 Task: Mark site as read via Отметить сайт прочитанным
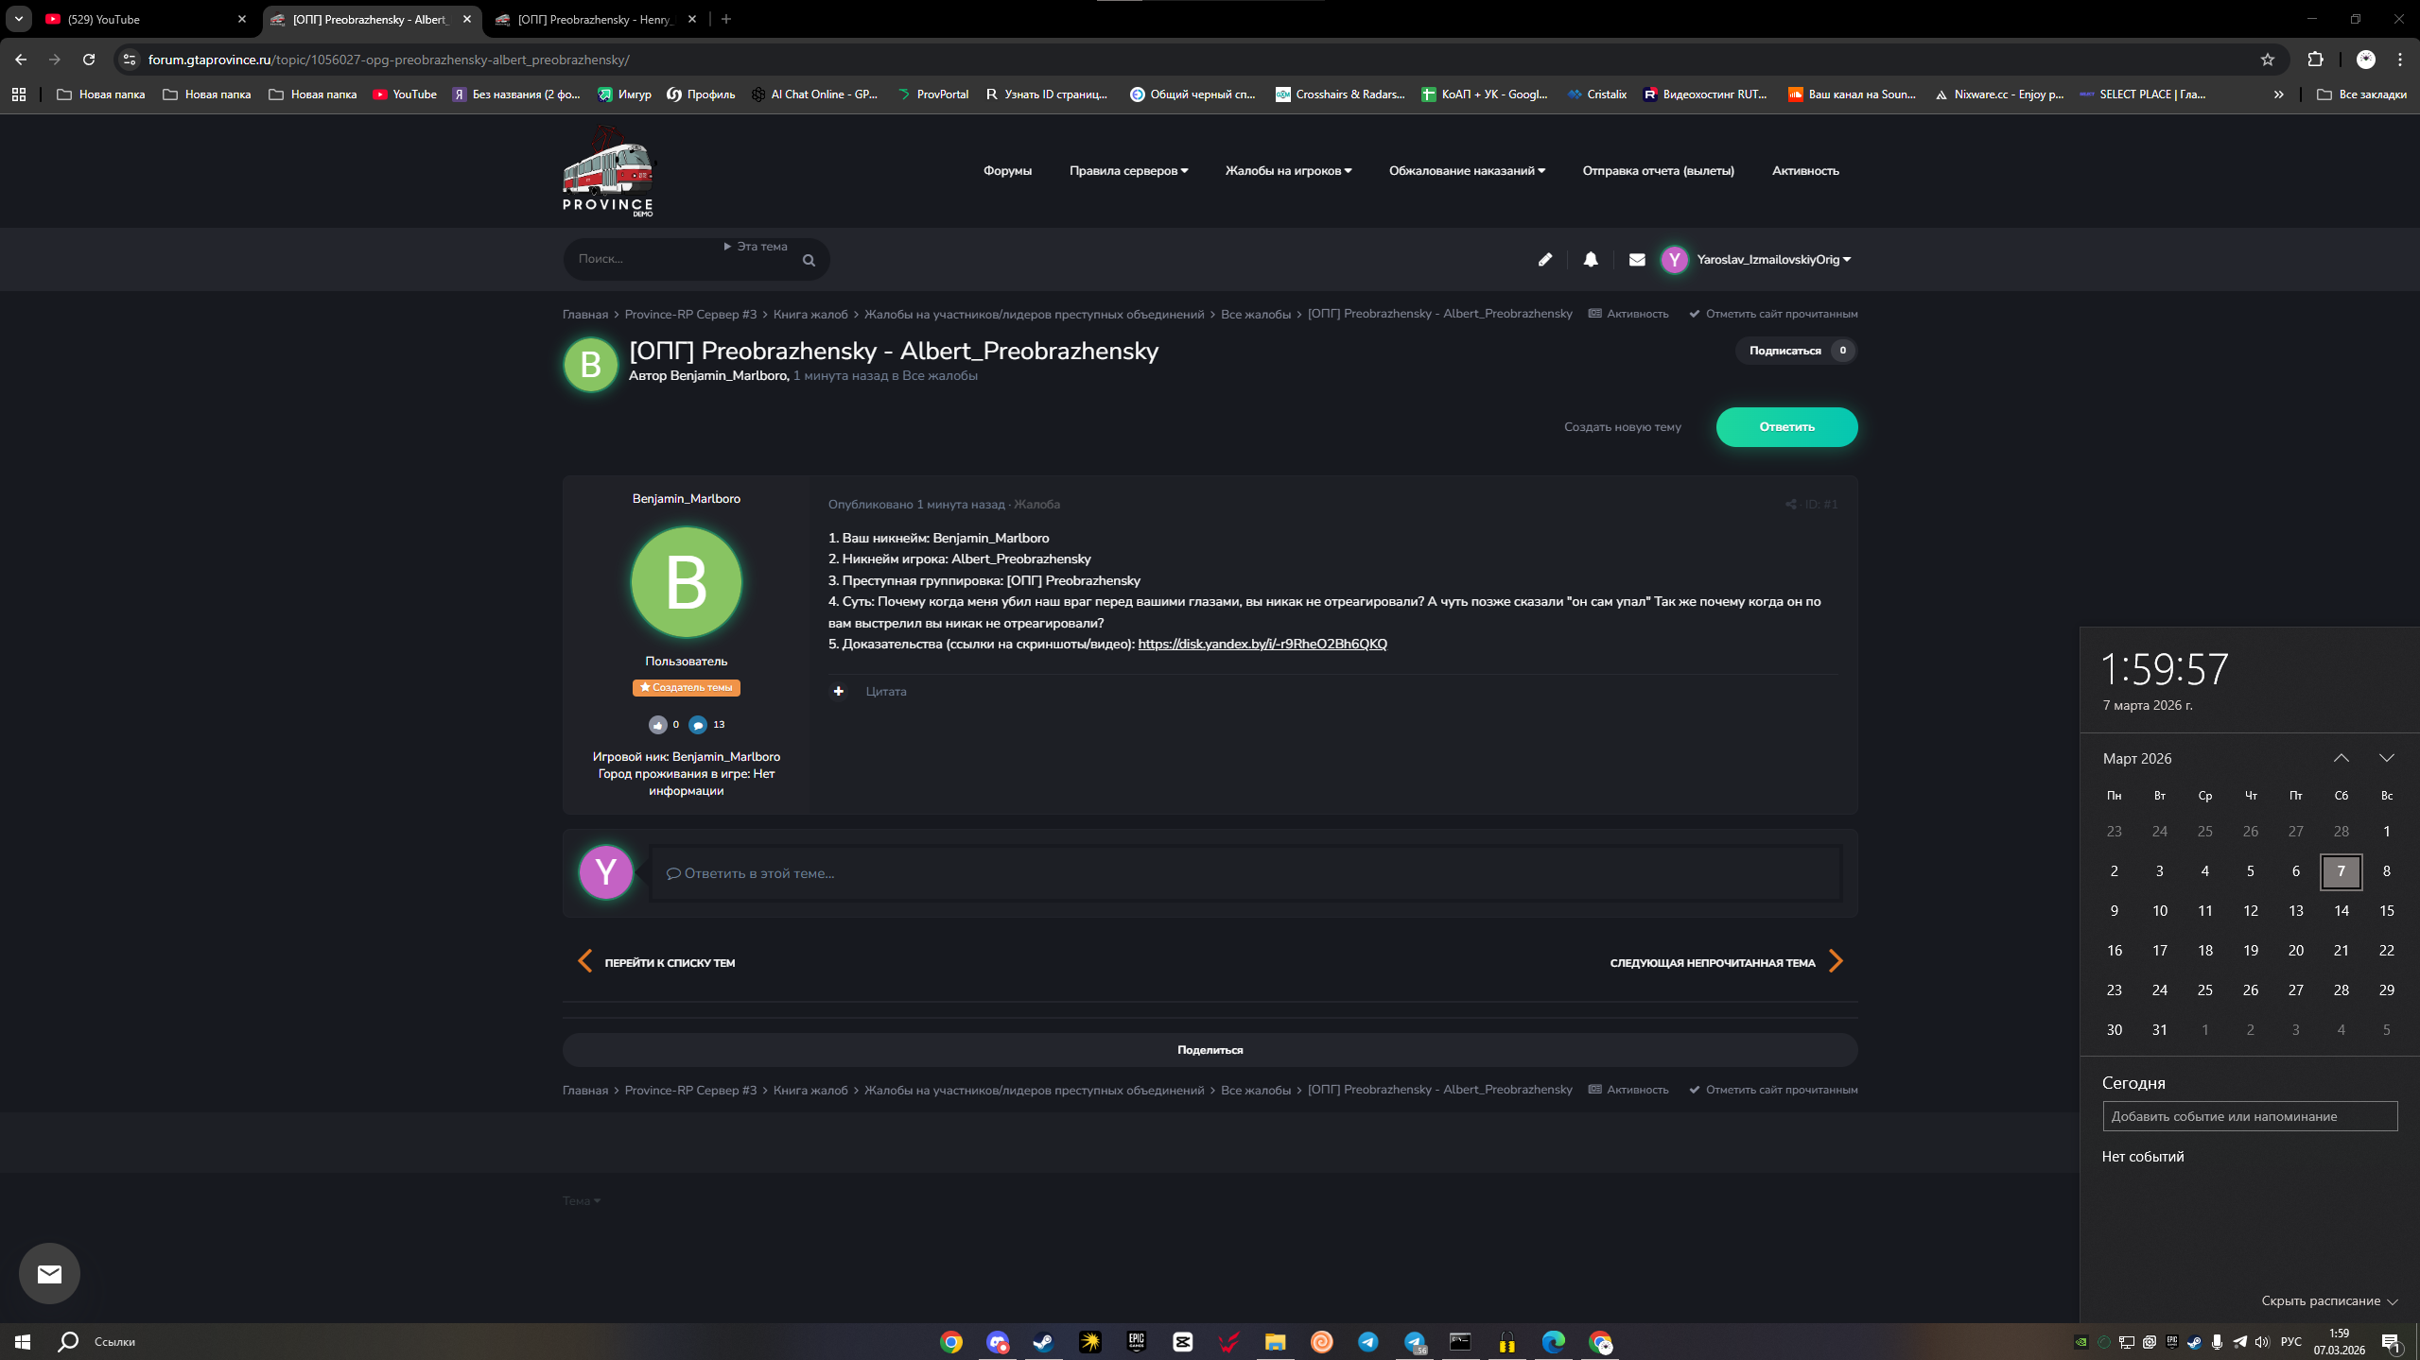(x=1780, y=314)
